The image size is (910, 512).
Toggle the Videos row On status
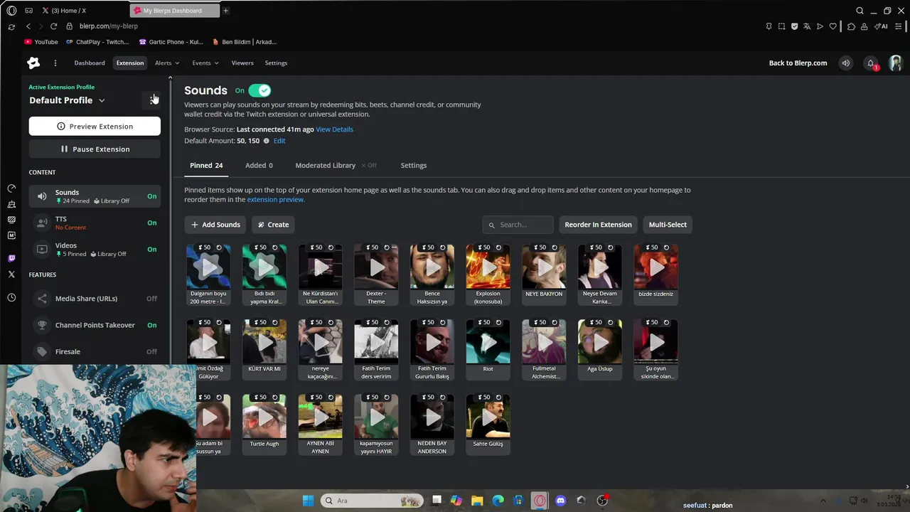(x=152, y=249)
